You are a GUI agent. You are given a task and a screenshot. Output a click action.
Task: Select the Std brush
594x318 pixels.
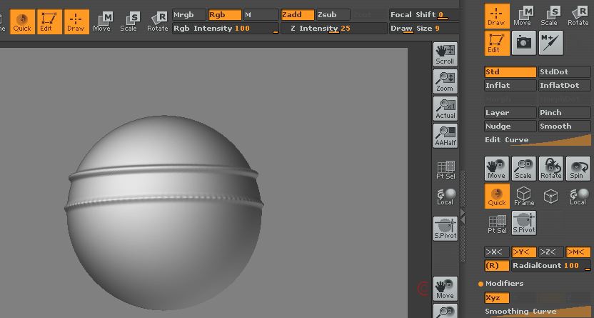click(510, 72)
